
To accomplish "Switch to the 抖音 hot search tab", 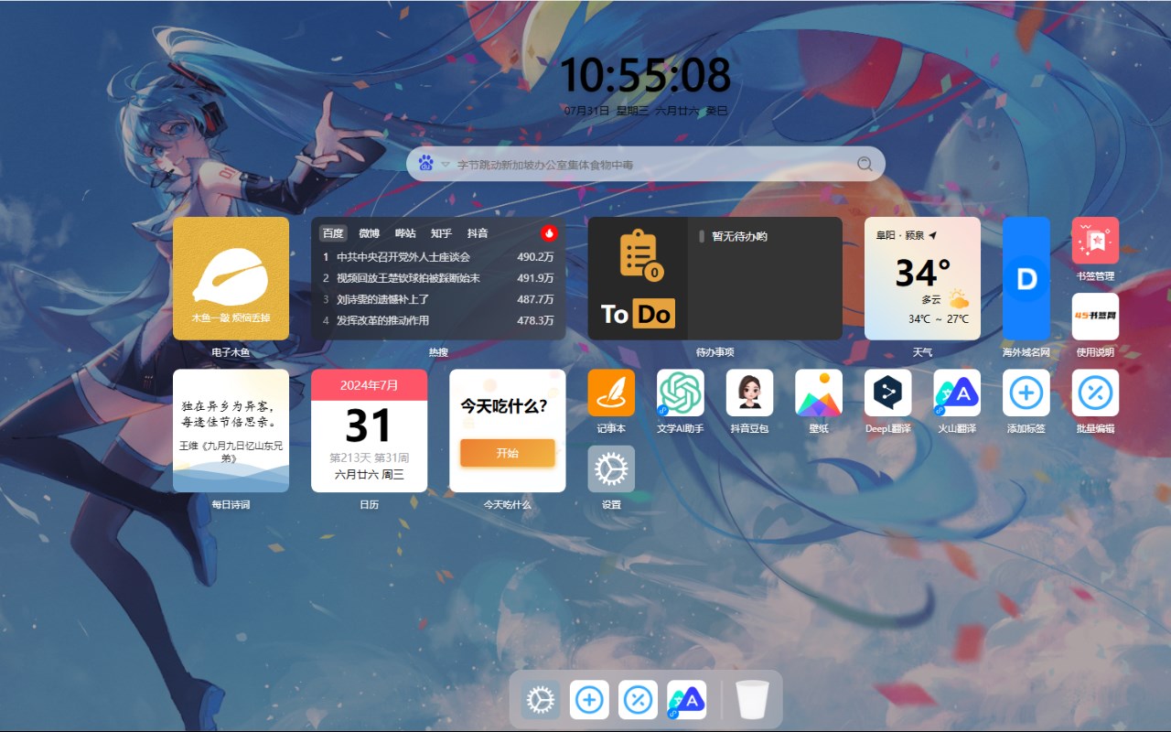I will [x=478, y=233].
